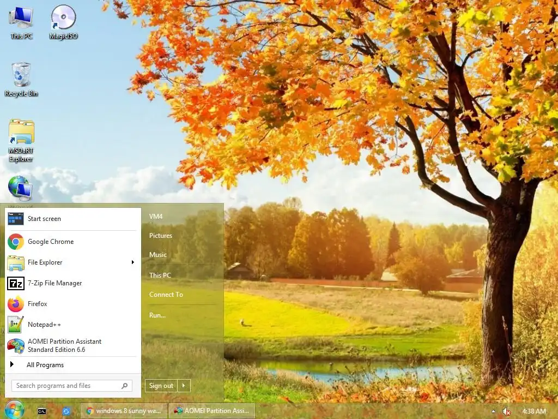
Task: Open Command Prompt taskbar icon
Action: (x=42, y=411)
